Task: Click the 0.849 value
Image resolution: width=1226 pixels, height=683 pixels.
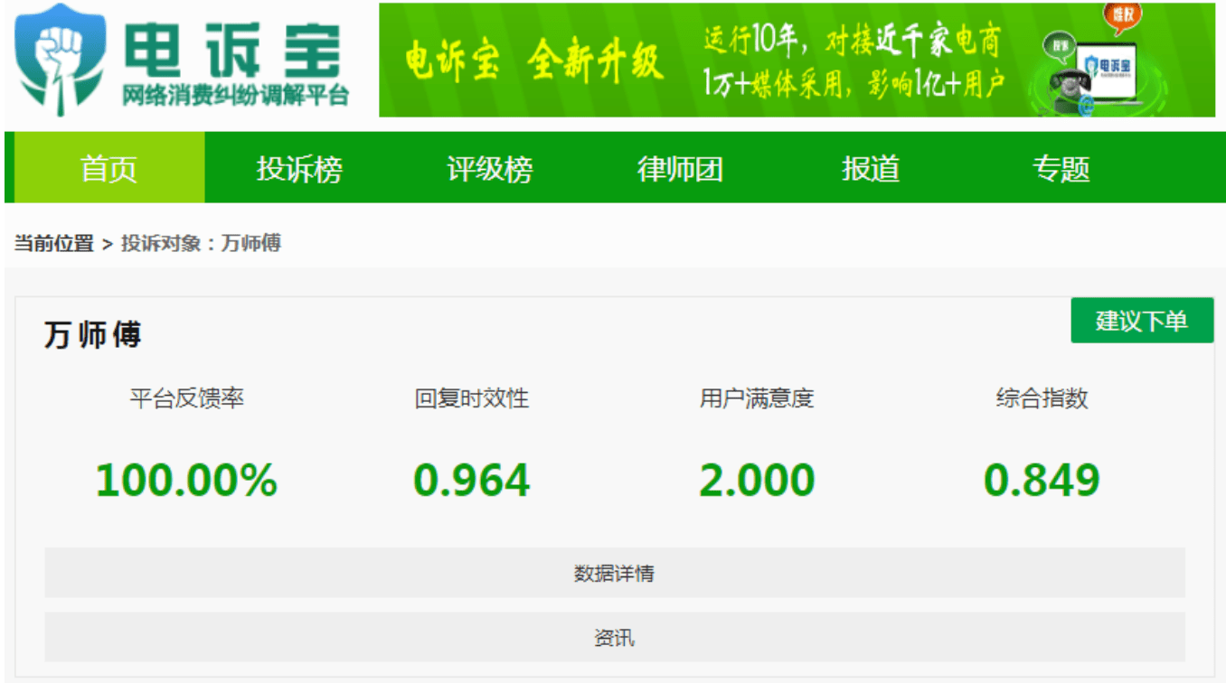Action: pyautogui.click(x=1042, y=480)
